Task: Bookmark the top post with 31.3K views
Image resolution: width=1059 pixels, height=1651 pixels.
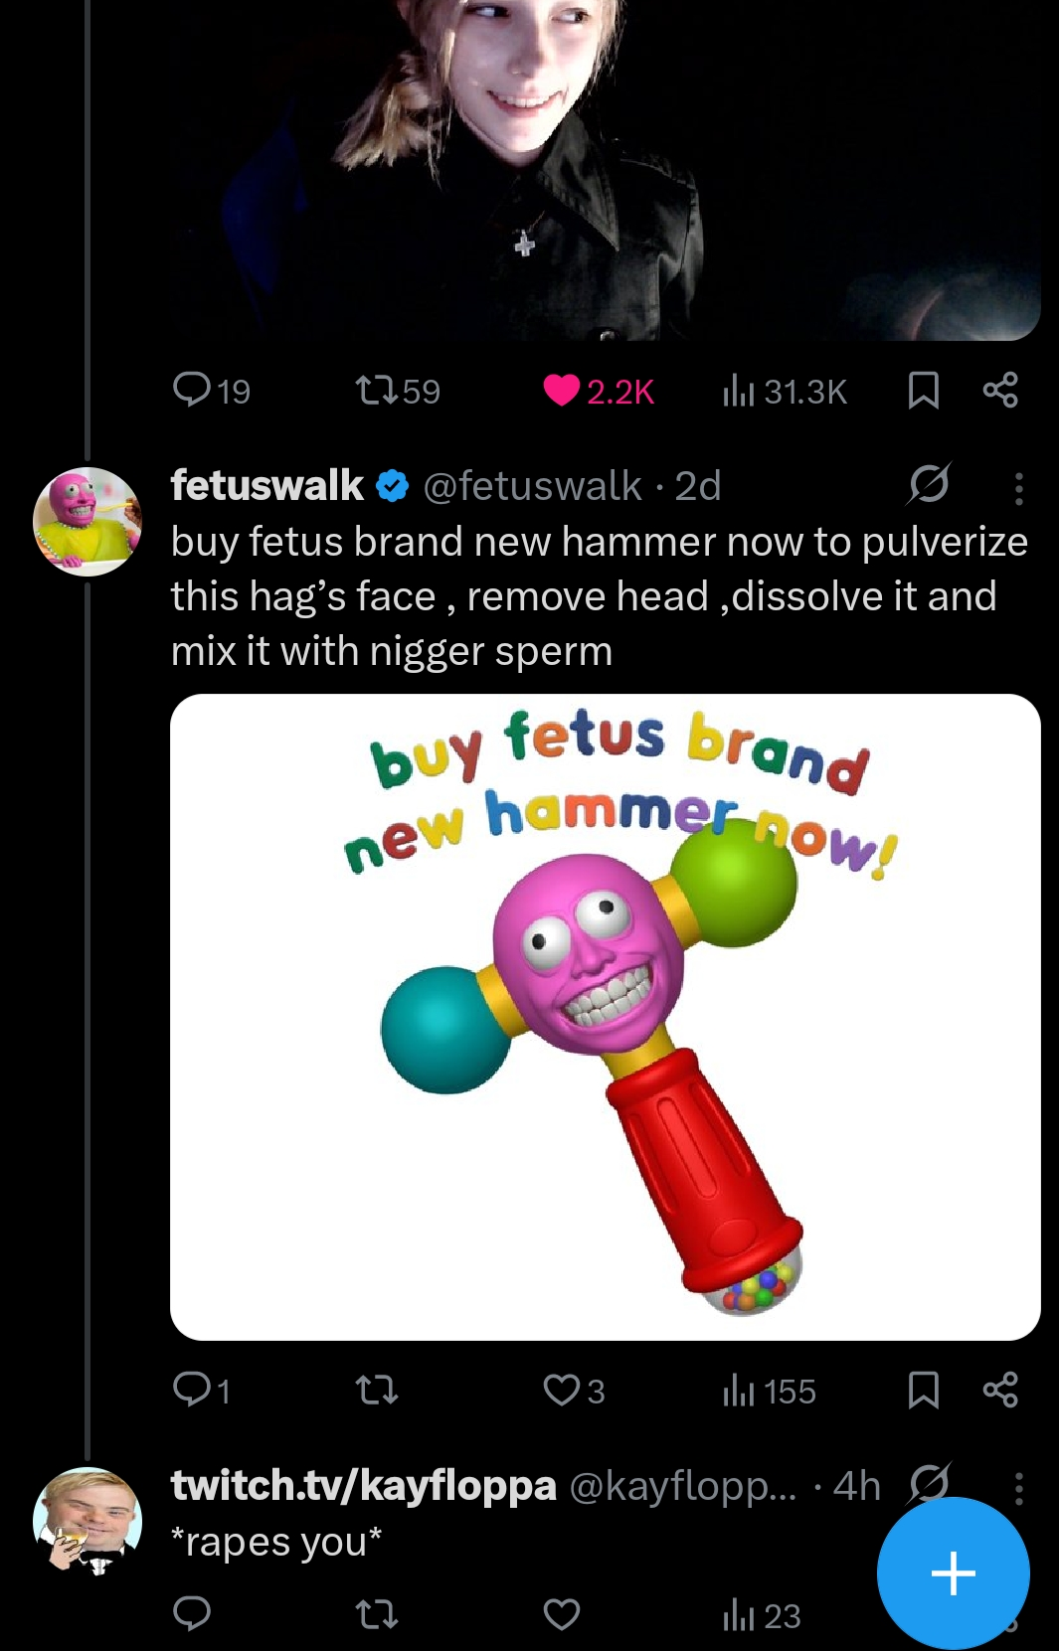Action: click(x=924, y=391)
